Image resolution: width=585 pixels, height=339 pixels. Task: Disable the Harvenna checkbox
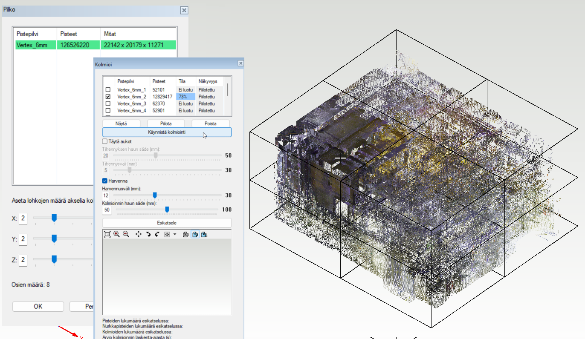coord(105,181)
